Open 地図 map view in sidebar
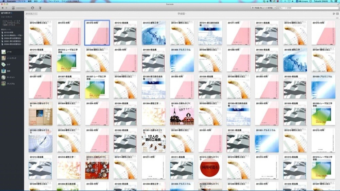This screenshot has width=340, height=191. click(x=12, y=71)
